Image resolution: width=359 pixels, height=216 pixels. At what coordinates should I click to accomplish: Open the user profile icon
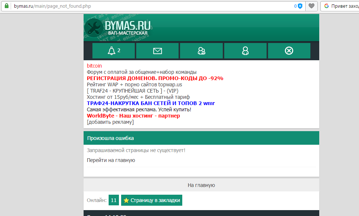click(245, 51)
